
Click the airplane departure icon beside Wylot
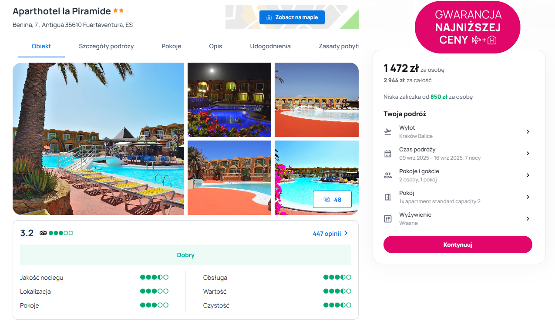tap(388, 132)
